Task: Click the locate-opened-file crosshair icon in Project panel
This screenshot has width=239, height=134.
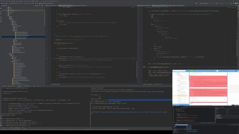Action: point(35,6)
